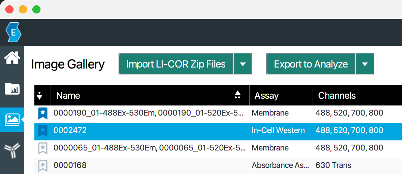Toggle bookmark star for image 0002472
This screenshot has width=402, height=174.
[43, 131]
